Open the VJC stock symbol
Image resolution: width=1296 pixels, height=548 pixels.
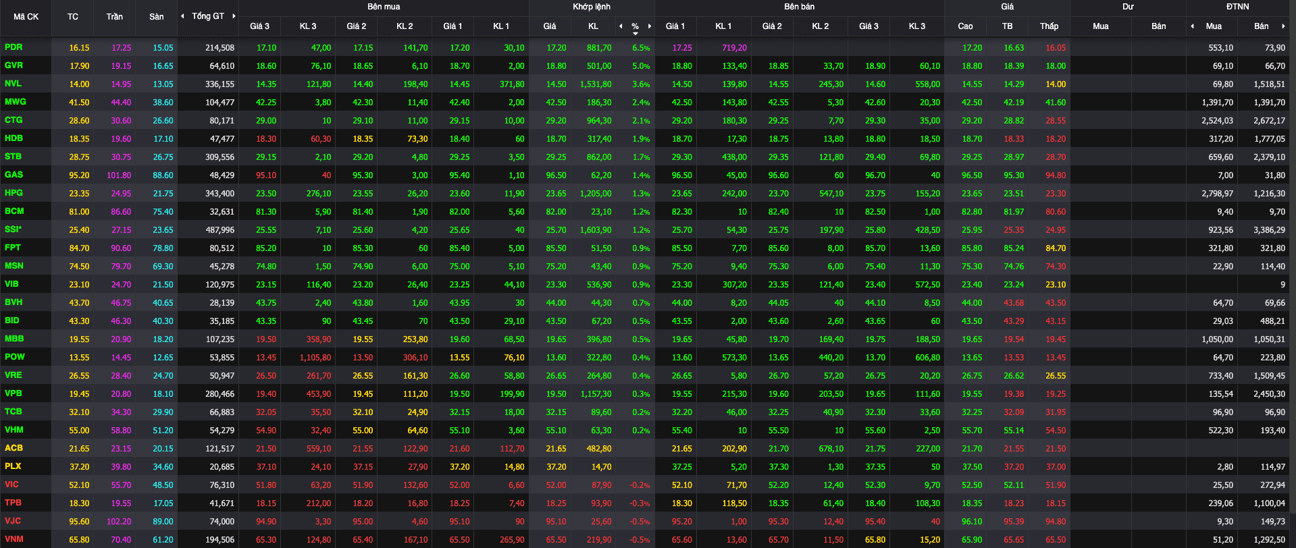coord(13,521)
